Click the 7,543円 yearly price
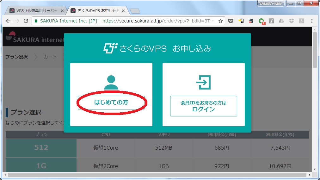Viewport: 320px width, 180px height. tap(280, 148)
